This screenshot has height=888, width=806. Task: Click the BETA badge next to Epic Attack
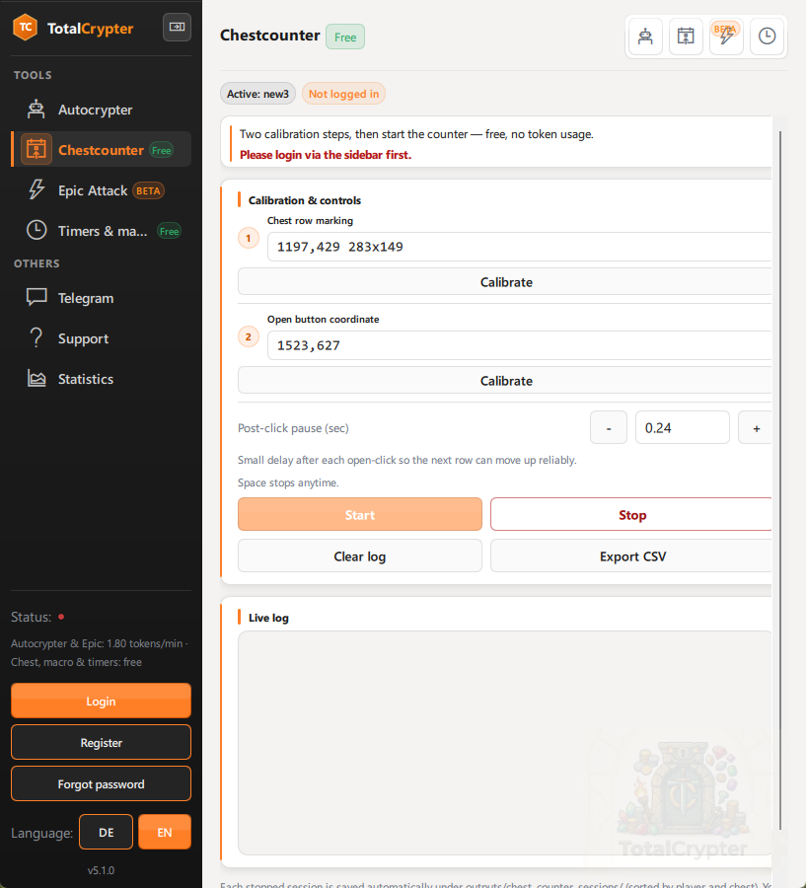pyautogui.click(x=148, y=190)
